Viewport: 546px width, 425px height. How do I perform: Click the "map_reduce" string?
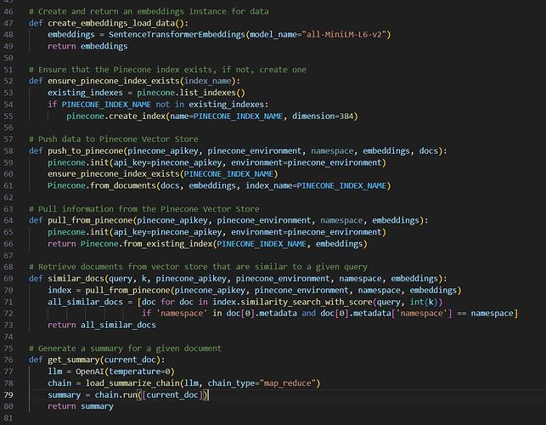pos(288,383)
